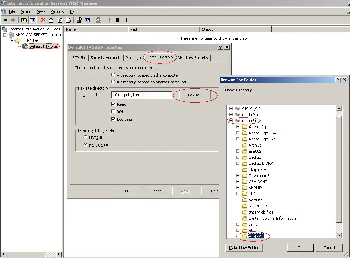Select the RECYCLER folder icon
350x258 pixels.
click(x=245, y=206)
